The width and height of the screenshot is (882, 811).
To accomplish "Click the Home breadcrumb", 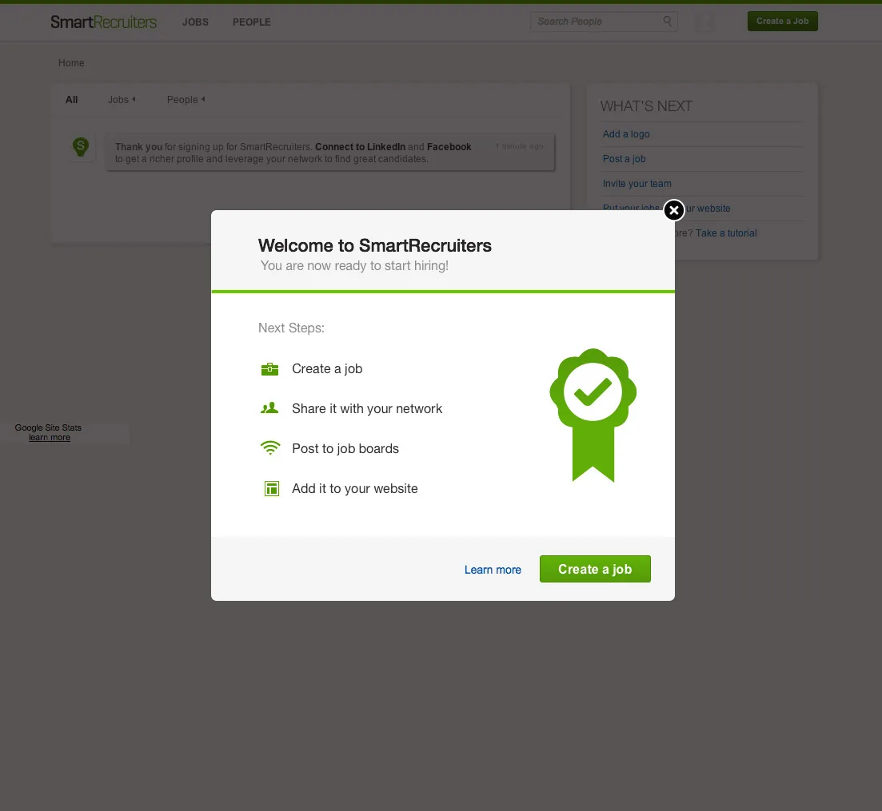I will (x=71, y=63).
